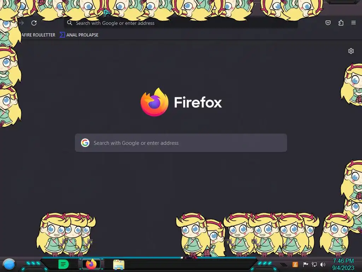Click the orange Java tray icon

coord(295,264)
